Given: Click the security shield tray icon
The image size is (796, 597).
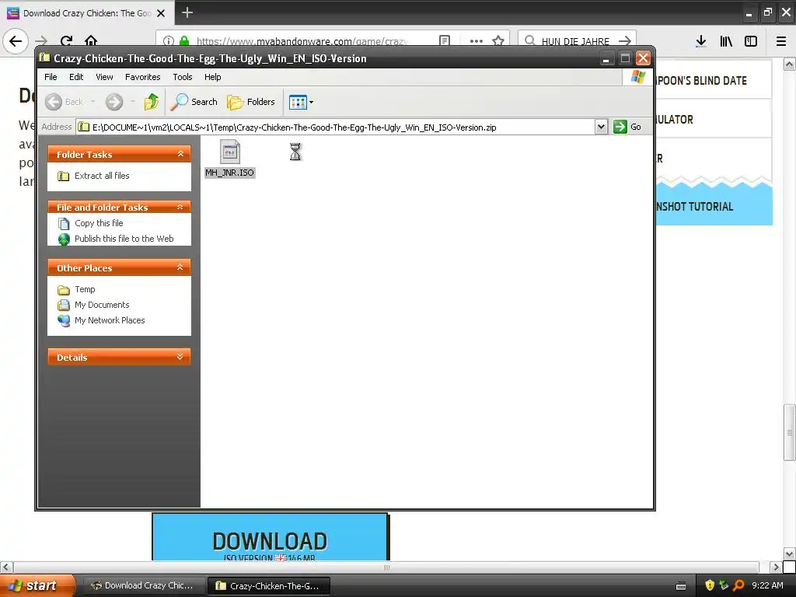Looking at the screenshot, I should pyautogui.click(x=710, y=585).
